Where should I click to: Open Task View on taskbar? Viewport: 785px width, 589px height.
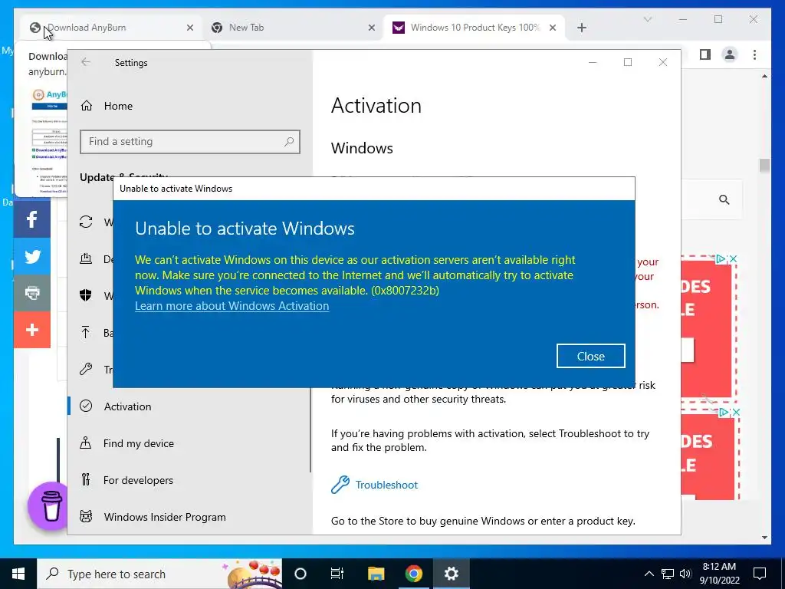[x=337, y=574]
